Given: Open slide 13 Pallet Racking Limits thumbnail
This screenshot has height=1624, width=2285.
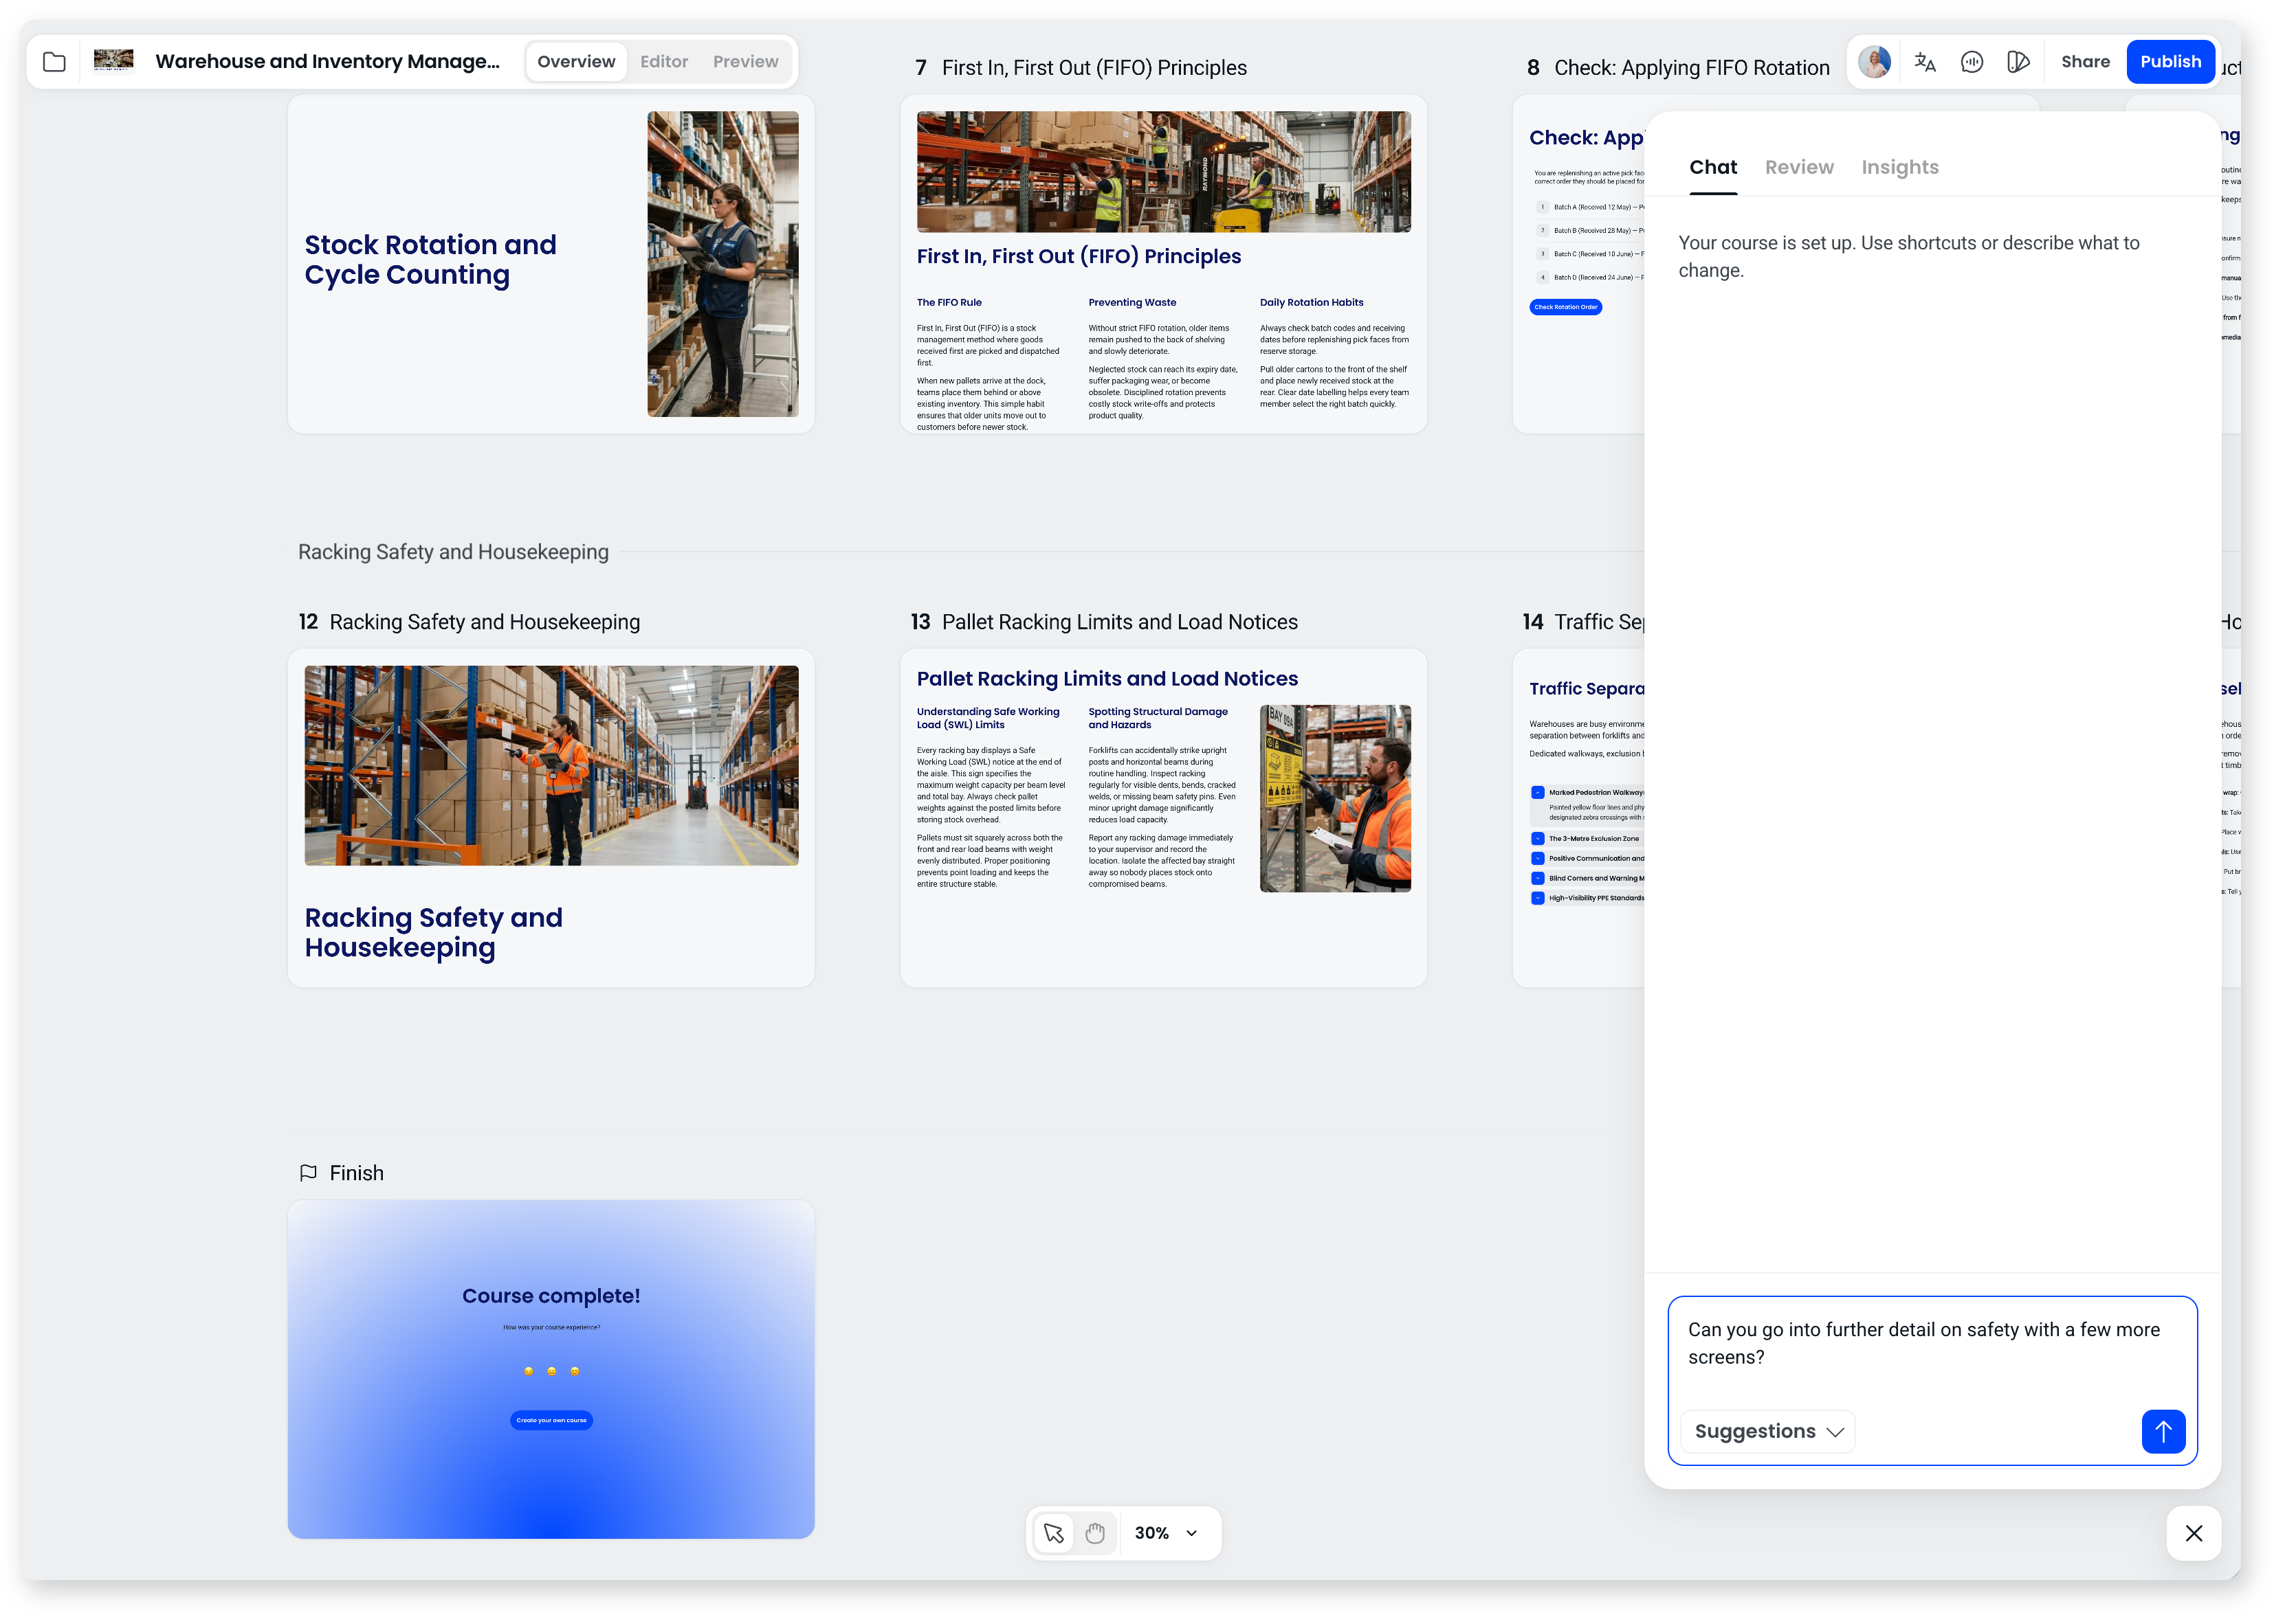Looking at the screenshot, I should [1162, 818].
